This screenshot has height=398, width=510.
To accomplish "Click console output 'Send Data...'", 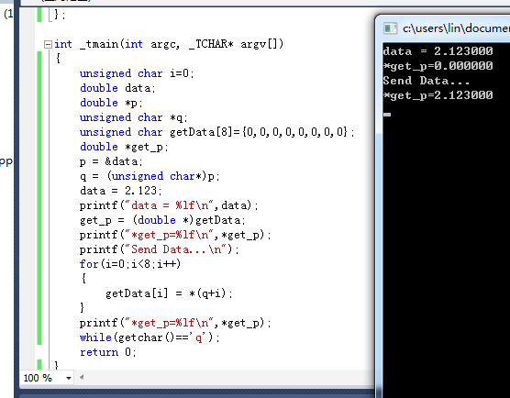I will pyautogui.click(x=427, y=81).
